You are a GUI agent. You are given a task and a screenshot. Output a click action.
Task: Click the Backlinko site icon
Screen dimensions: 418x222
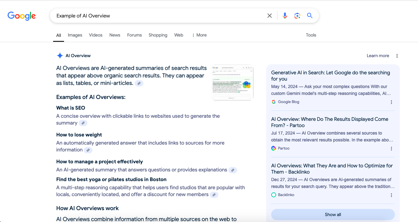(x=274, y=195)
